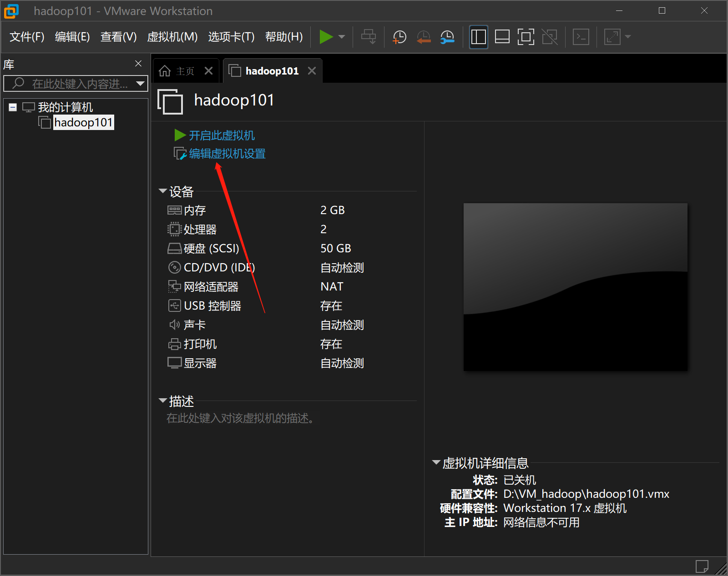Click the printer icon

175,344
